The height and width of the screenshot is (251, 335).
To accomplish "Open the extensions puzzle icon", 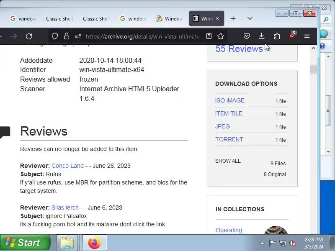I will pos(277,36).
